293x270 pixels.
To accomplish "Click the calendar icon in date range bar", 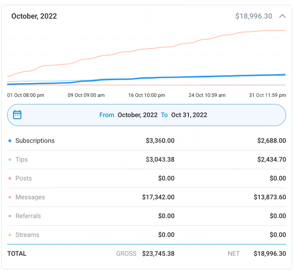I will pyautogui.click(x=17, y=115).
